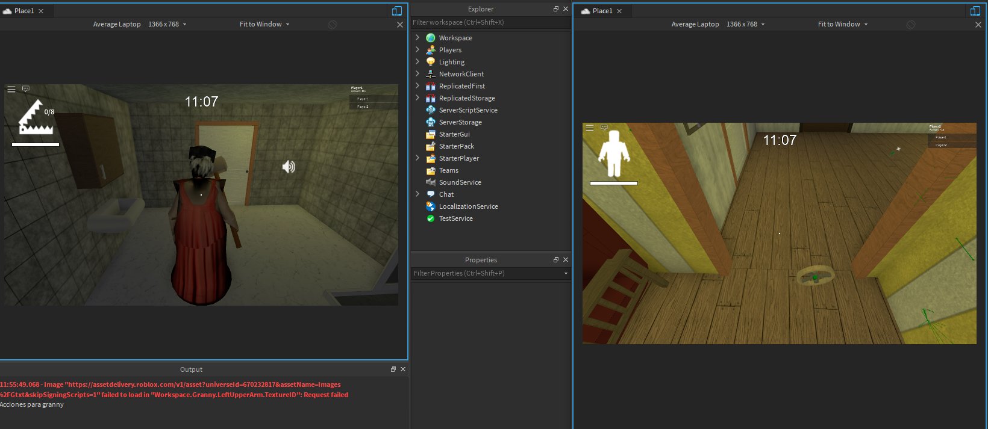988x429 pixels.
Task: Open Average Laptop device dropdown in left window
Action: [x=140, y=25]
